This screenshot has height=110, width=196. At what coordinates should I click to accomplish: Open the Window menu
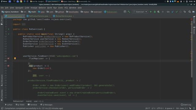pyautogui.click(x=73, y=8)
